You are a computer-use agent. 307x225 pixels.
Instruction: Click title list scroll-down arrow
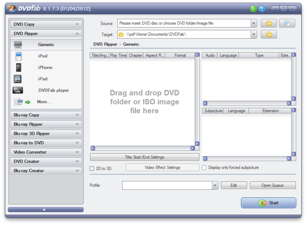point(197,144)
